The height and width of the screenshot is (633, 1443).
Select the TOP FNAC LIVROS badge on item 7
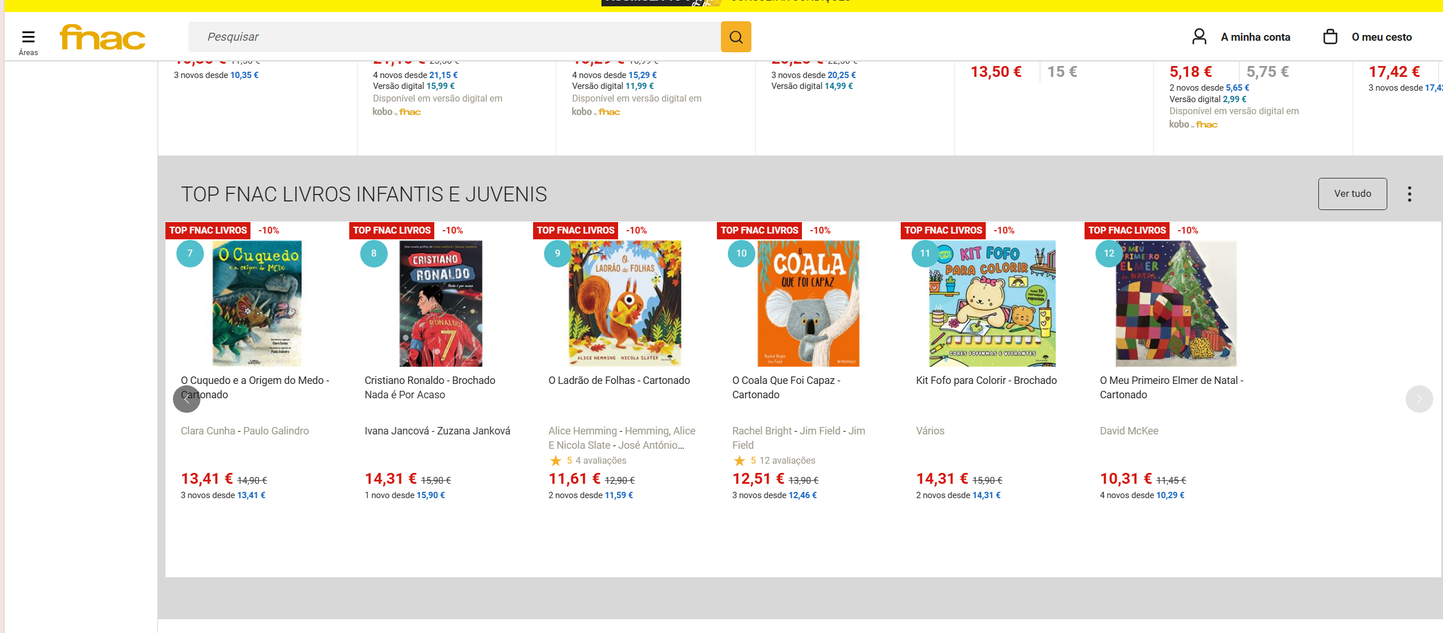click(208, 230)
